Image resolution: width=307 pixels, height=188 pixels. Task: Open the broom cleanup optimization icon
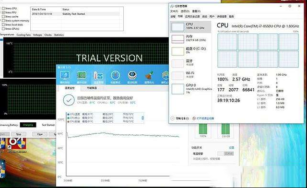(x=149, y=76)
